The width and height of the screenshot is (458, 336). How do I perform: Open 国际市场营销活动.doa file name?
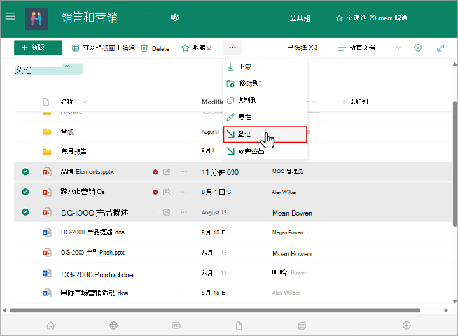click(x=94, y=293)
